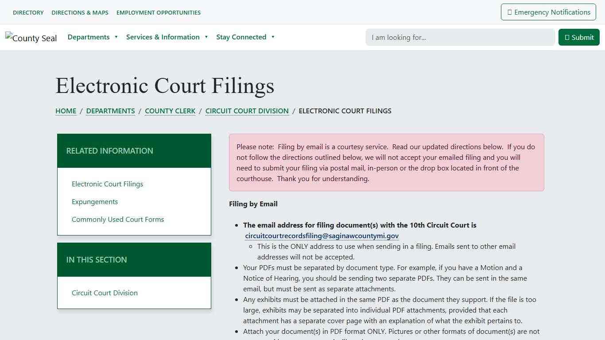Select Electronic Court Filings under Related Information
Screen dimensions: 605x340
pos(107,184)
